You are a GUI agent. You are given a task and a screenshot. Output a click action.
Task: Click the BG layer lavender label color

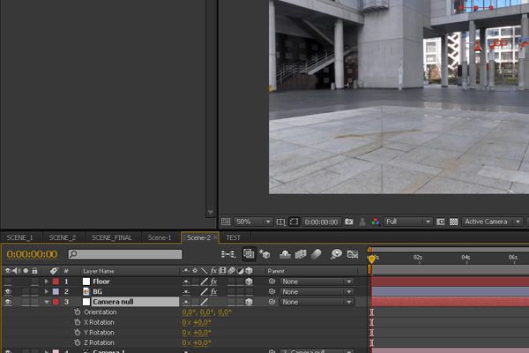coord(56,291)
